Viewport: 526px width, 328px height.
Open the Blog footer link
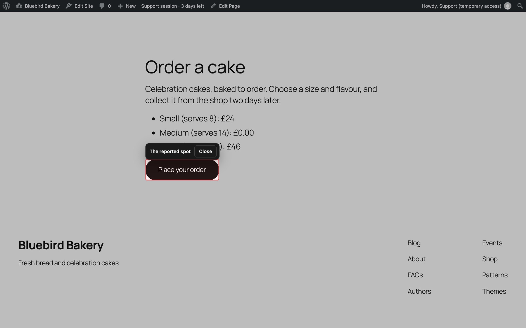click(414, 243)
